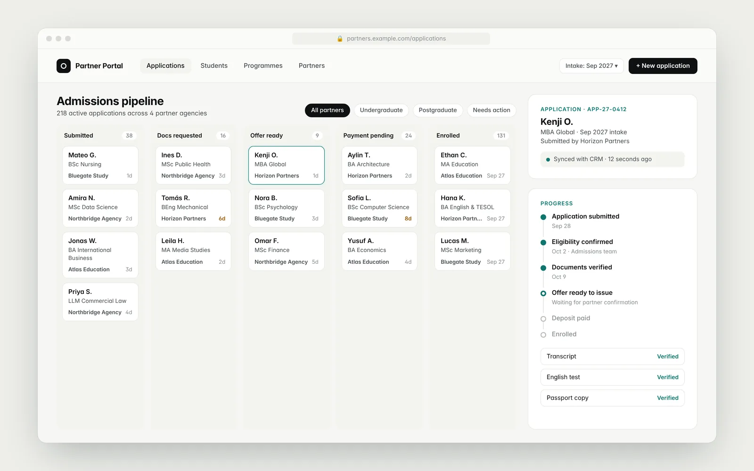Open Lucas M. MSc Marketing card
Viewport: 754px width, 471px height.
coord(473,252)
